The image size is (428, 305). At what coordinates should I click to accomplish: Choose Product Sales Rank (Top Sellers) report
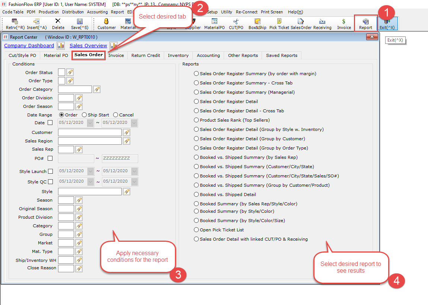click(196, 120)
